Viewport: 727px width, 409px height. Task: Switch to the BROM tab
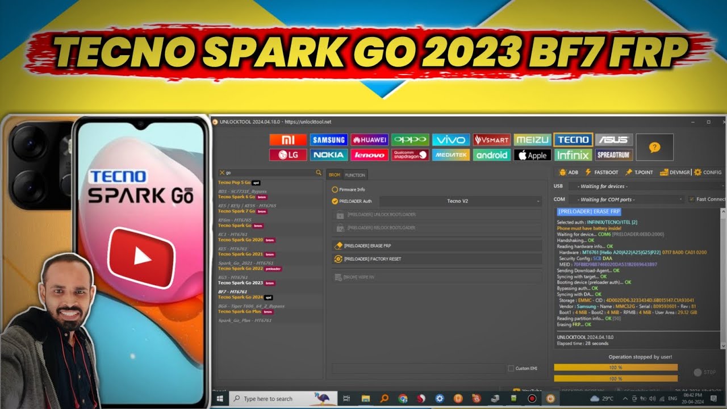pyautogui.click(x=335, y=175)
